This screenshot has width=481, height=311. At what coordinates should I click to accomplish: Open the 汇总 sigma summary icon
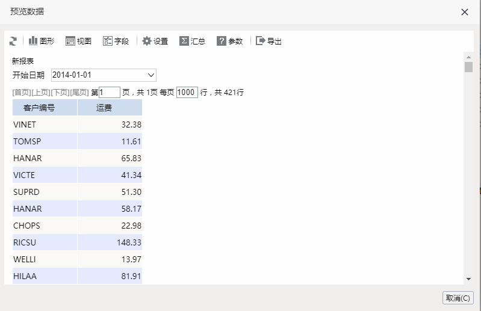[x=184, y=41]
